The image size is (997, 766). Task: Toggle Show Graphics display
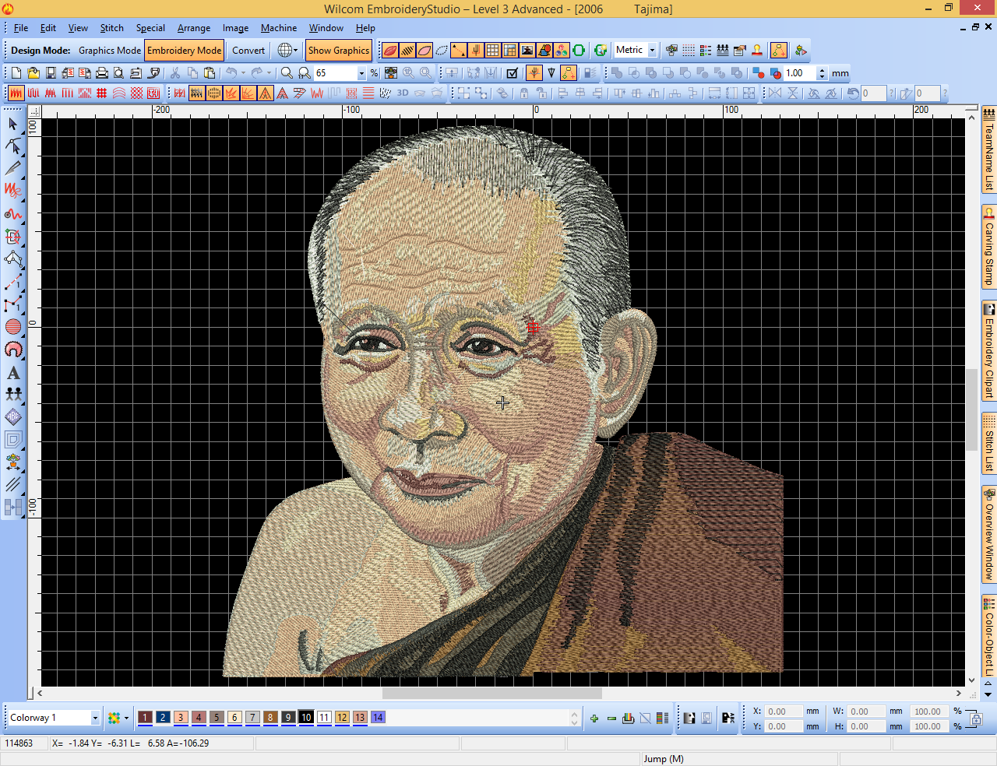click(x=339, y=51)
